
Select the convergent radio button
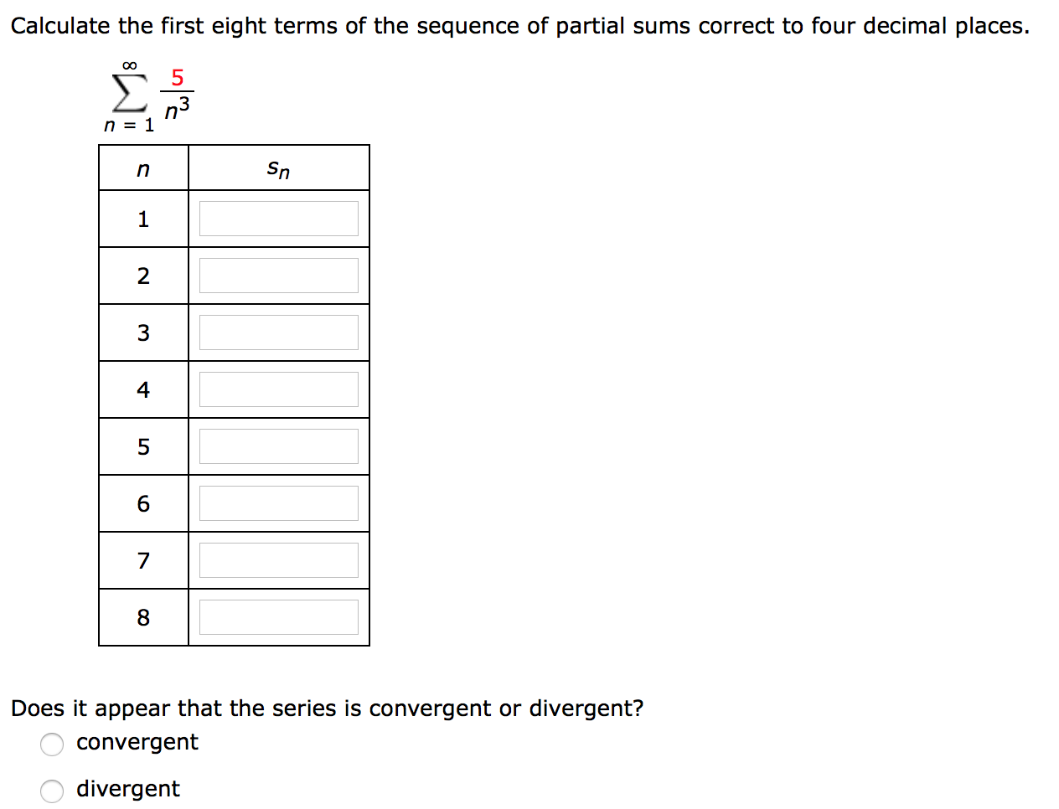point(52,744)
